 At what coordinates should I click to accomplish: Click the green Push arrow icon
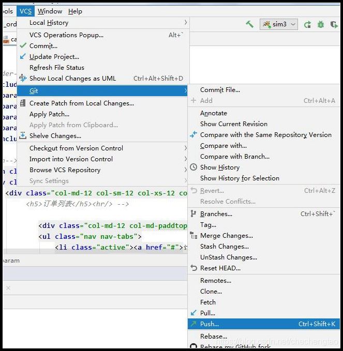coord(193,324)
